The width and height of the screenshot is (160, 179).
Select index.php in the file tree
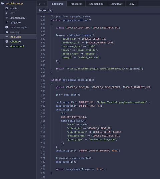[x=18, y=37]
